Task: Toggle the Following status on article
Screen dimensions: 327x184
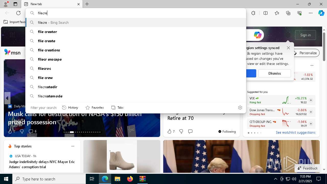Action: tap(227, 131)
